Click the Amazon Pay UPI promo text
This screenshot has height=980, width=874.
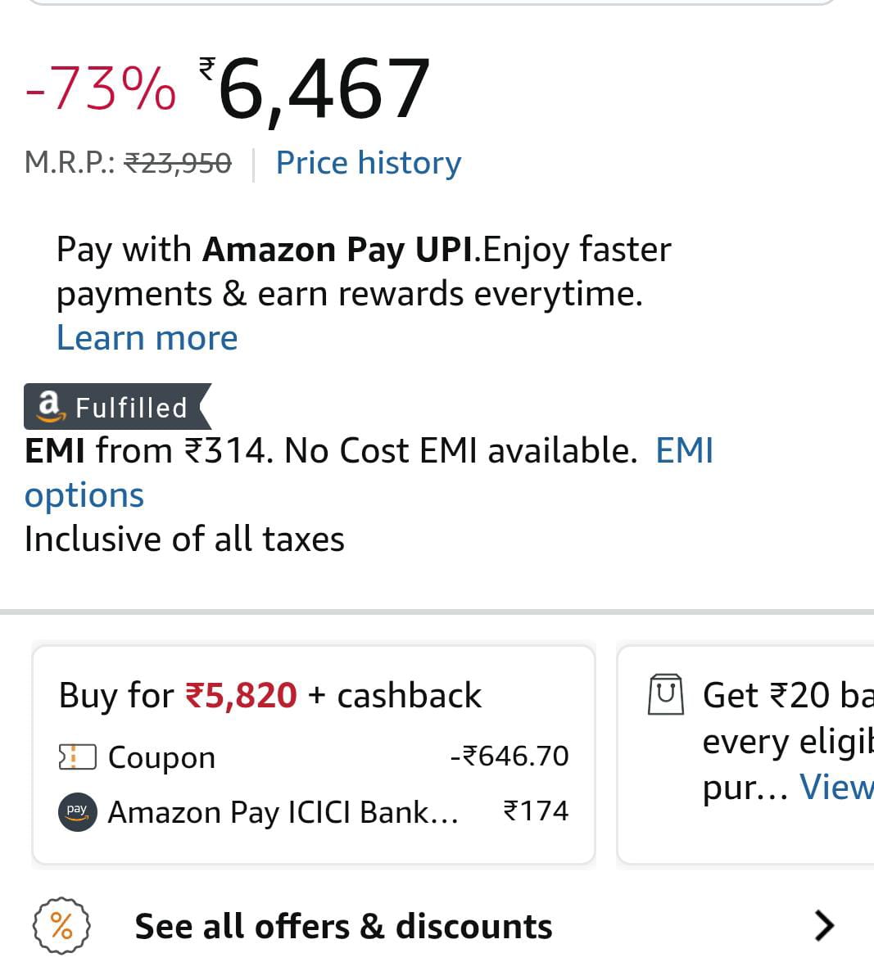tap(363, 271)
